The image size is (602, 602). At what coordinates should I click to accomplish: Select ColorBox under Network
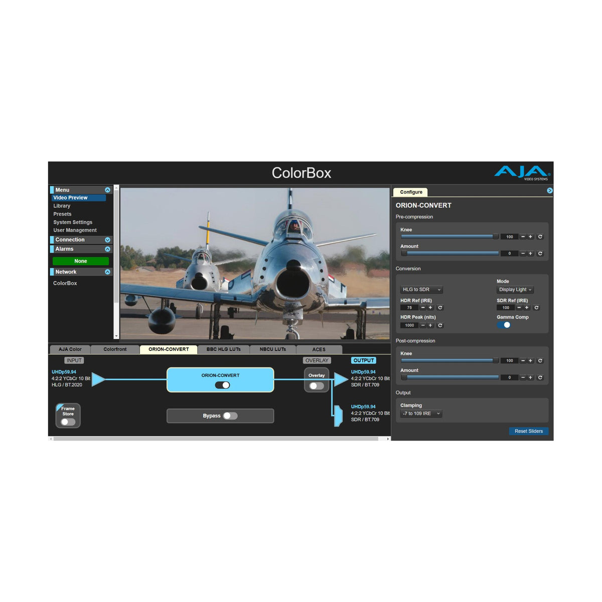[x=65, y=283]
